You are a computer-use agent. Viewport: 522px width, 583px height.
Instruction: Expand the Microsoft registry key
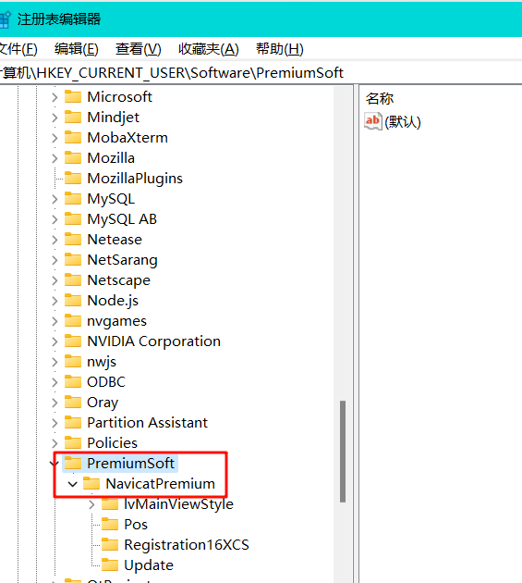click(x=55, y=97)
